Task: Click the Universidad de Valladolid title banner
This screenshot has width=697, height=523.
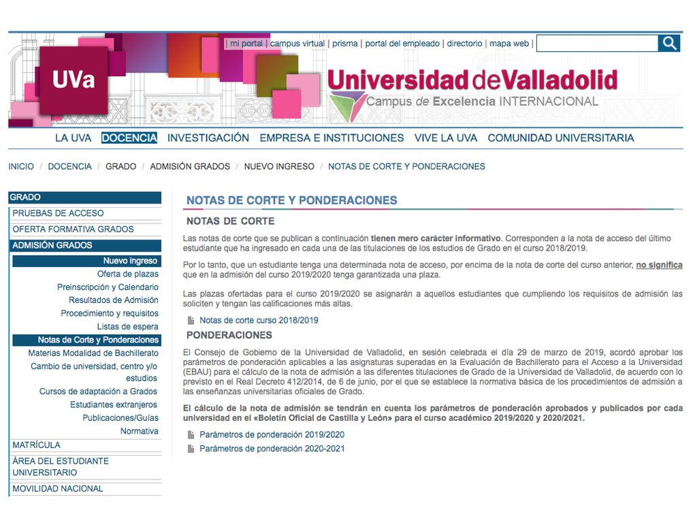Action: (472, 80)
